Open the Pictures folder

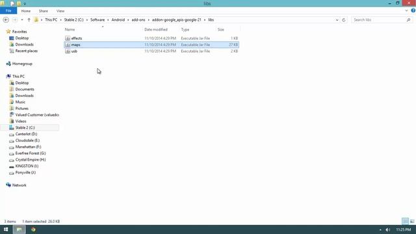21,109
